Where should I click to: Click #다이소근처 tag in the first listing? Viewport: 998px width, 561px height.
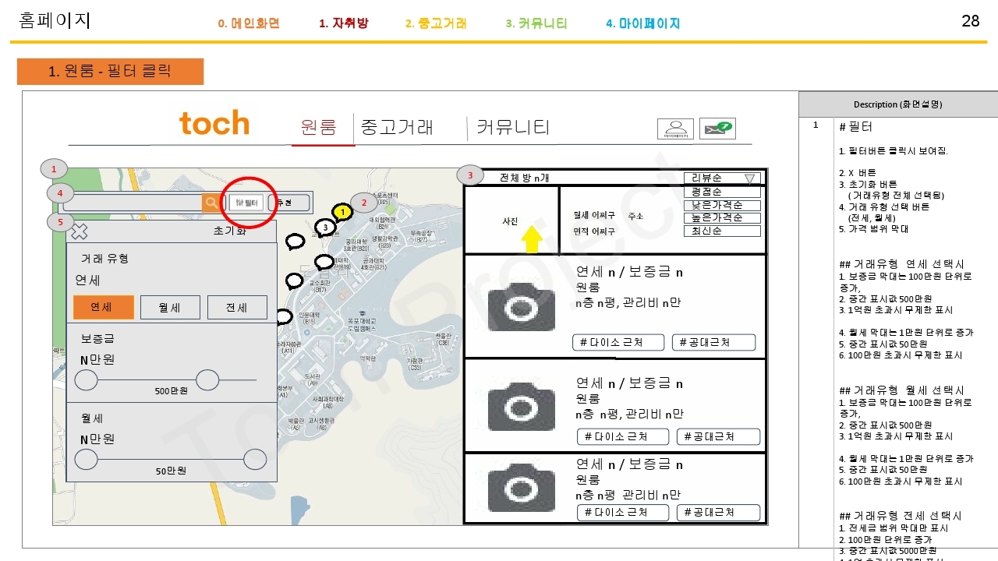point(618,342)
